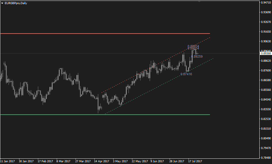The width and height of the screenshot is (272, 164).
Task: Click the 9 Jun 2017 date label
Action: coord(157,161)
